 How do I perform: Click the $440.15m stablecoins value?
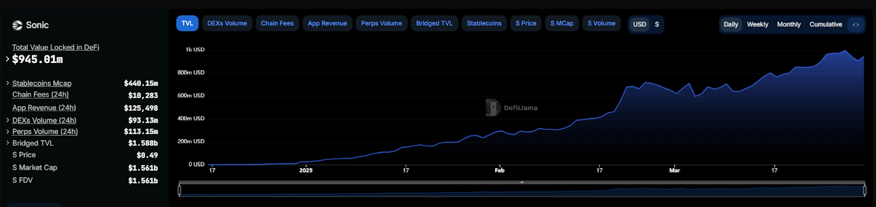(141, 83)
